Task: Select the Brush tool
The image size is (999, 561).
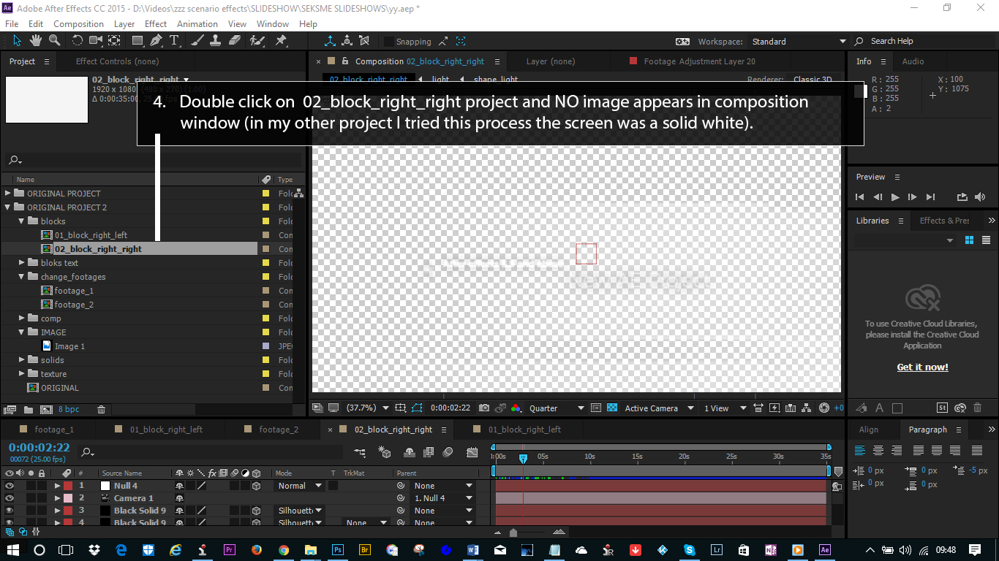Action: (x=197, y=41)
